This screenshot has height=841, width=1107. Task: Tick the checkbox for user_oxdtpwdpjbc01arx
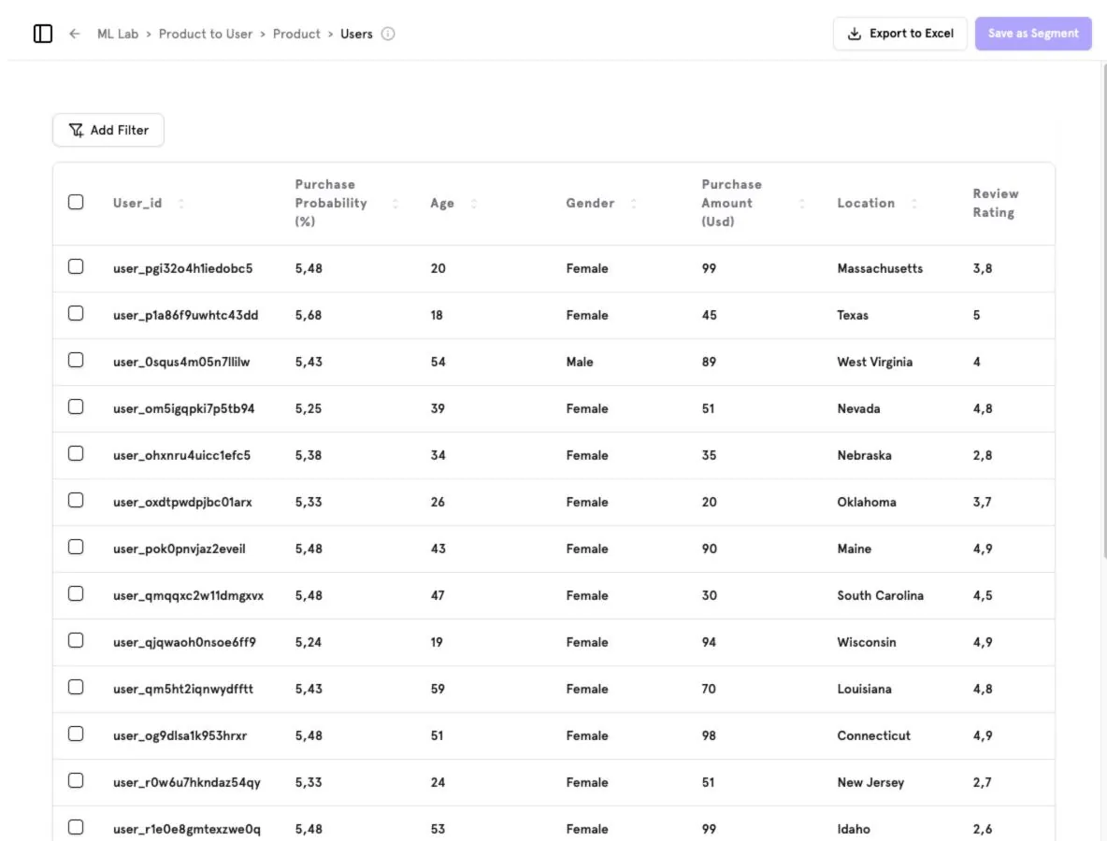tap(76, 500)
